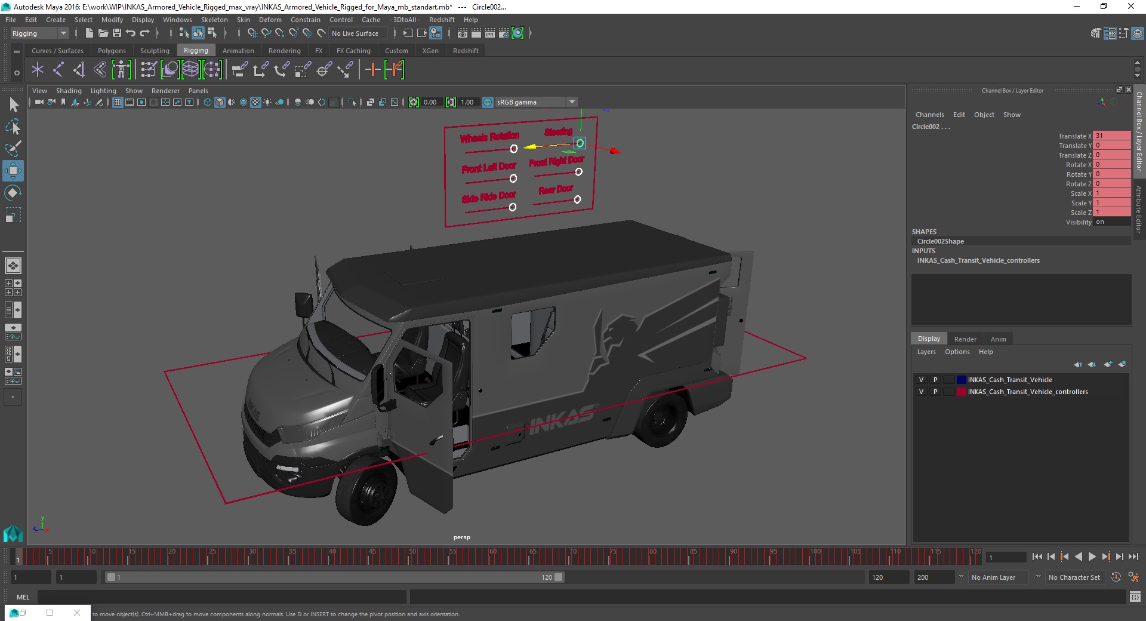Click the range slider bar
Screen dimensions: 1146x621
[x=334, y=577]
